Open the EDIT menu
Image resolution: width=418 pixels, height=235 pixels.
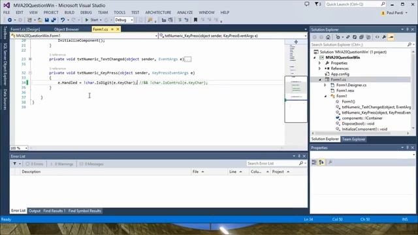[20, 12]
